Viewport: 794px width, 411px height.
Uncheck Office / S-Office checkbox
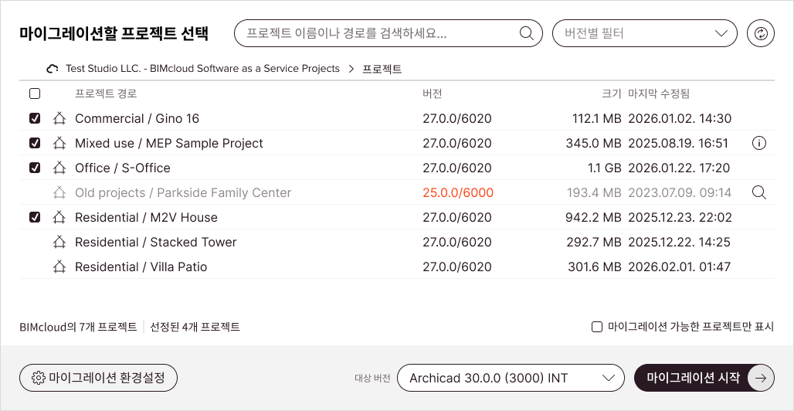pos(35,168)
